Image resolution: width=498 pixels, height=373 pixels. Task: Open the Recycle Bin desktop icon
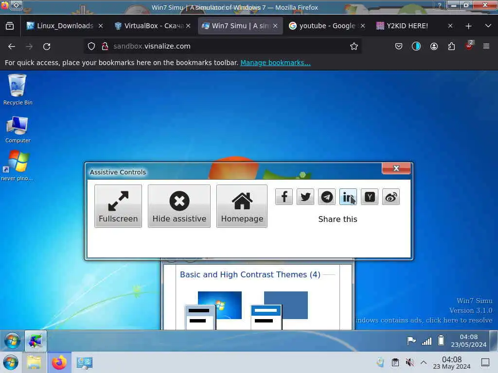coord(18,89)
